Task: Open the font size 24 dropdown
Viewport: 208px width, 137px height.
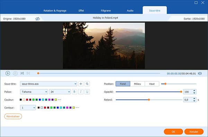Action: 60,92
